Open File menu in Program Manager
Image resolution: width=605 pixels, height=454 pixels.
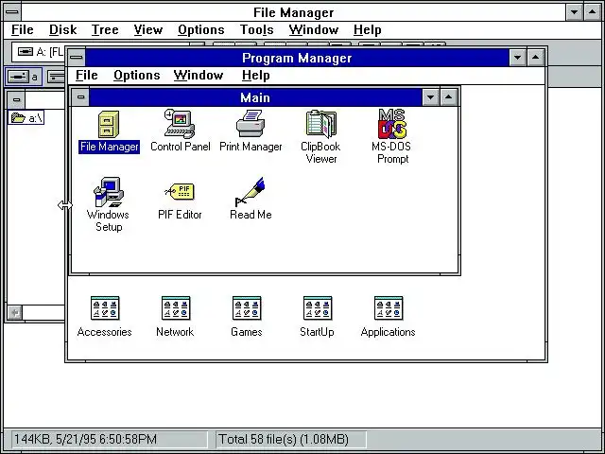[x=86, y=76]
